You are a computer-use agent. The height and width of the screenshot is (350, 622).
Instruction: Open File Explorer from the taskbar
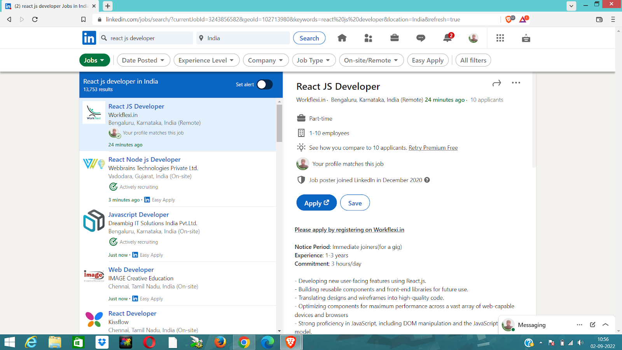point(55,342)
